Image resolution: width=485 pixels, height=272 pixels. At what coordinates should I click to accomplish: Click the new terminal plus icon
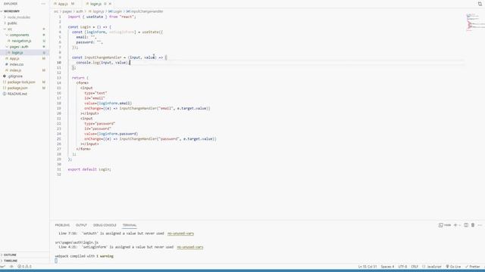[x=455, y=225]
